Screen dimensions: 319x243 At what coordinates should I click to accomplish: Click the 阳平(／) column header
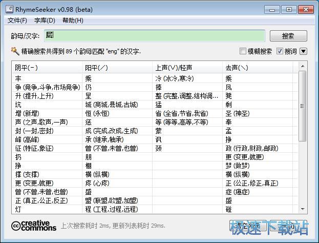coord(117,68)
